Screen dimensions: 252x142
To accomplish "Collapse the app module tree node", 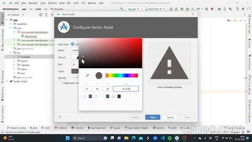I will (7, 20).
